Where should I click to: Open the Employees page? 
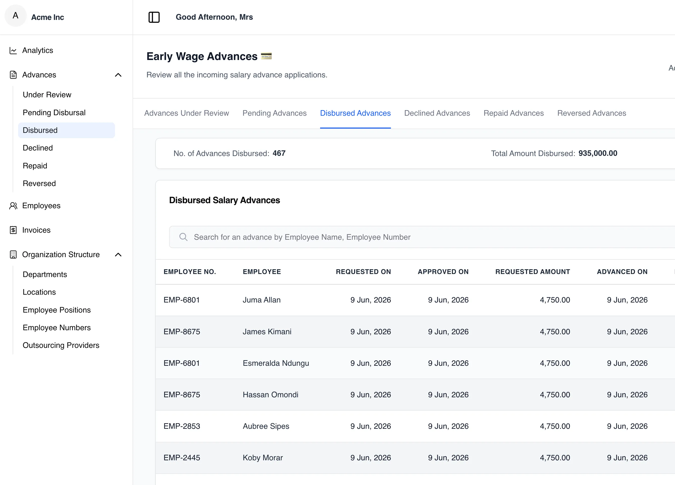(41, 206)
